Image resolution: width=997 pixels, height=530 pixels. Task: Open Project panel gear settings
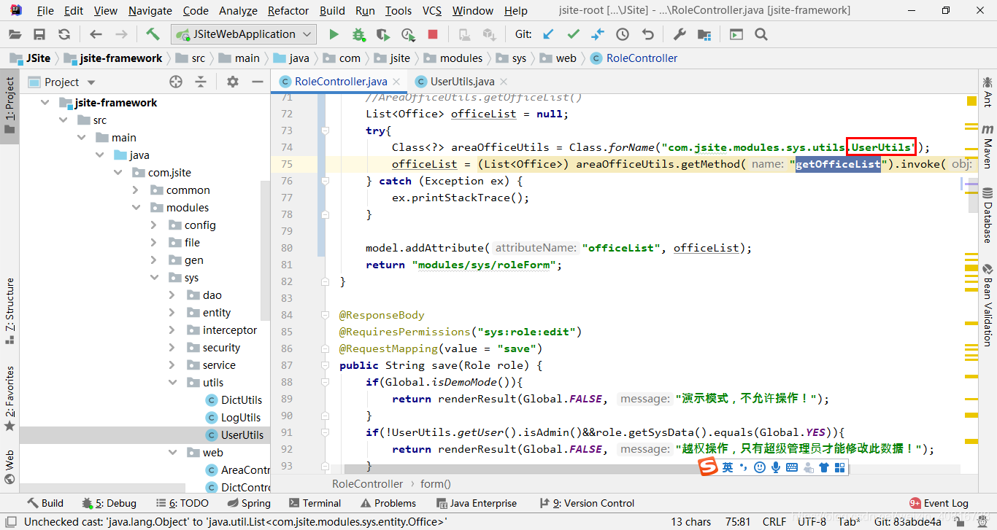[233, 82]
